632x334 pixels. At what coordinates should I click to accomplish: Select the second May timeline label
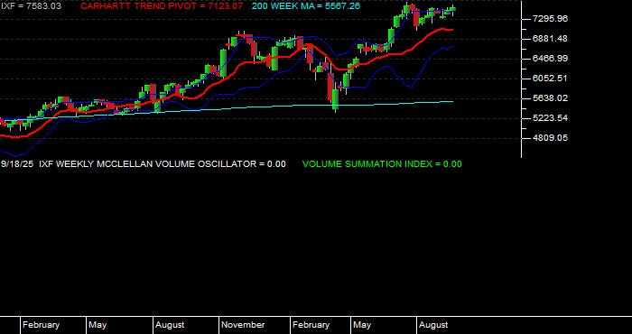click(362, 325)
